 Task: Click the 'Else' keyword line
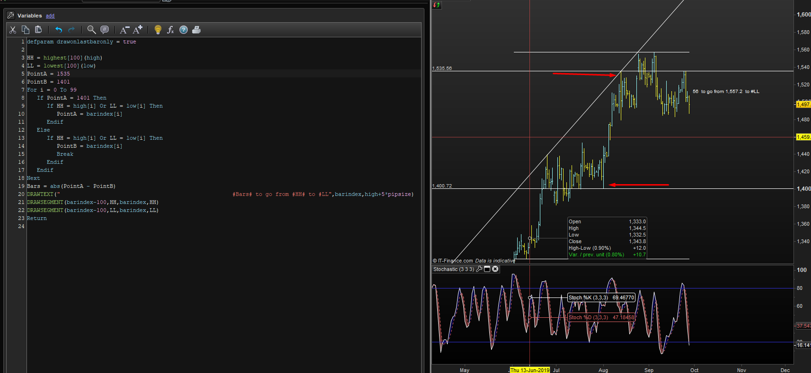(x=43, y=130)
